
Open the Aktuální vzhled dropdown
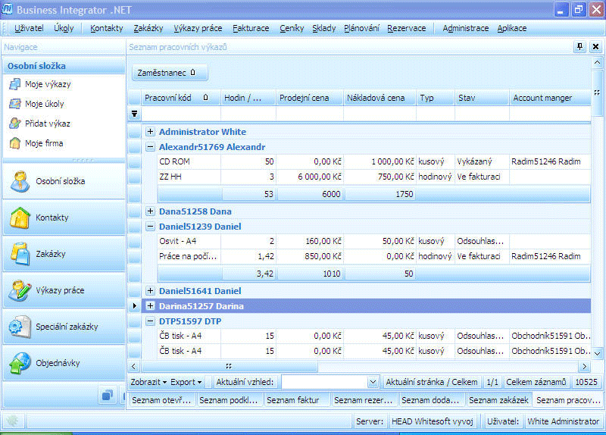click(372, 383)
